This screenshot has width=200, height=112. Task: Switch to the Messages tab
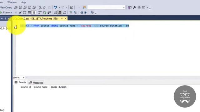click(36, 83)
